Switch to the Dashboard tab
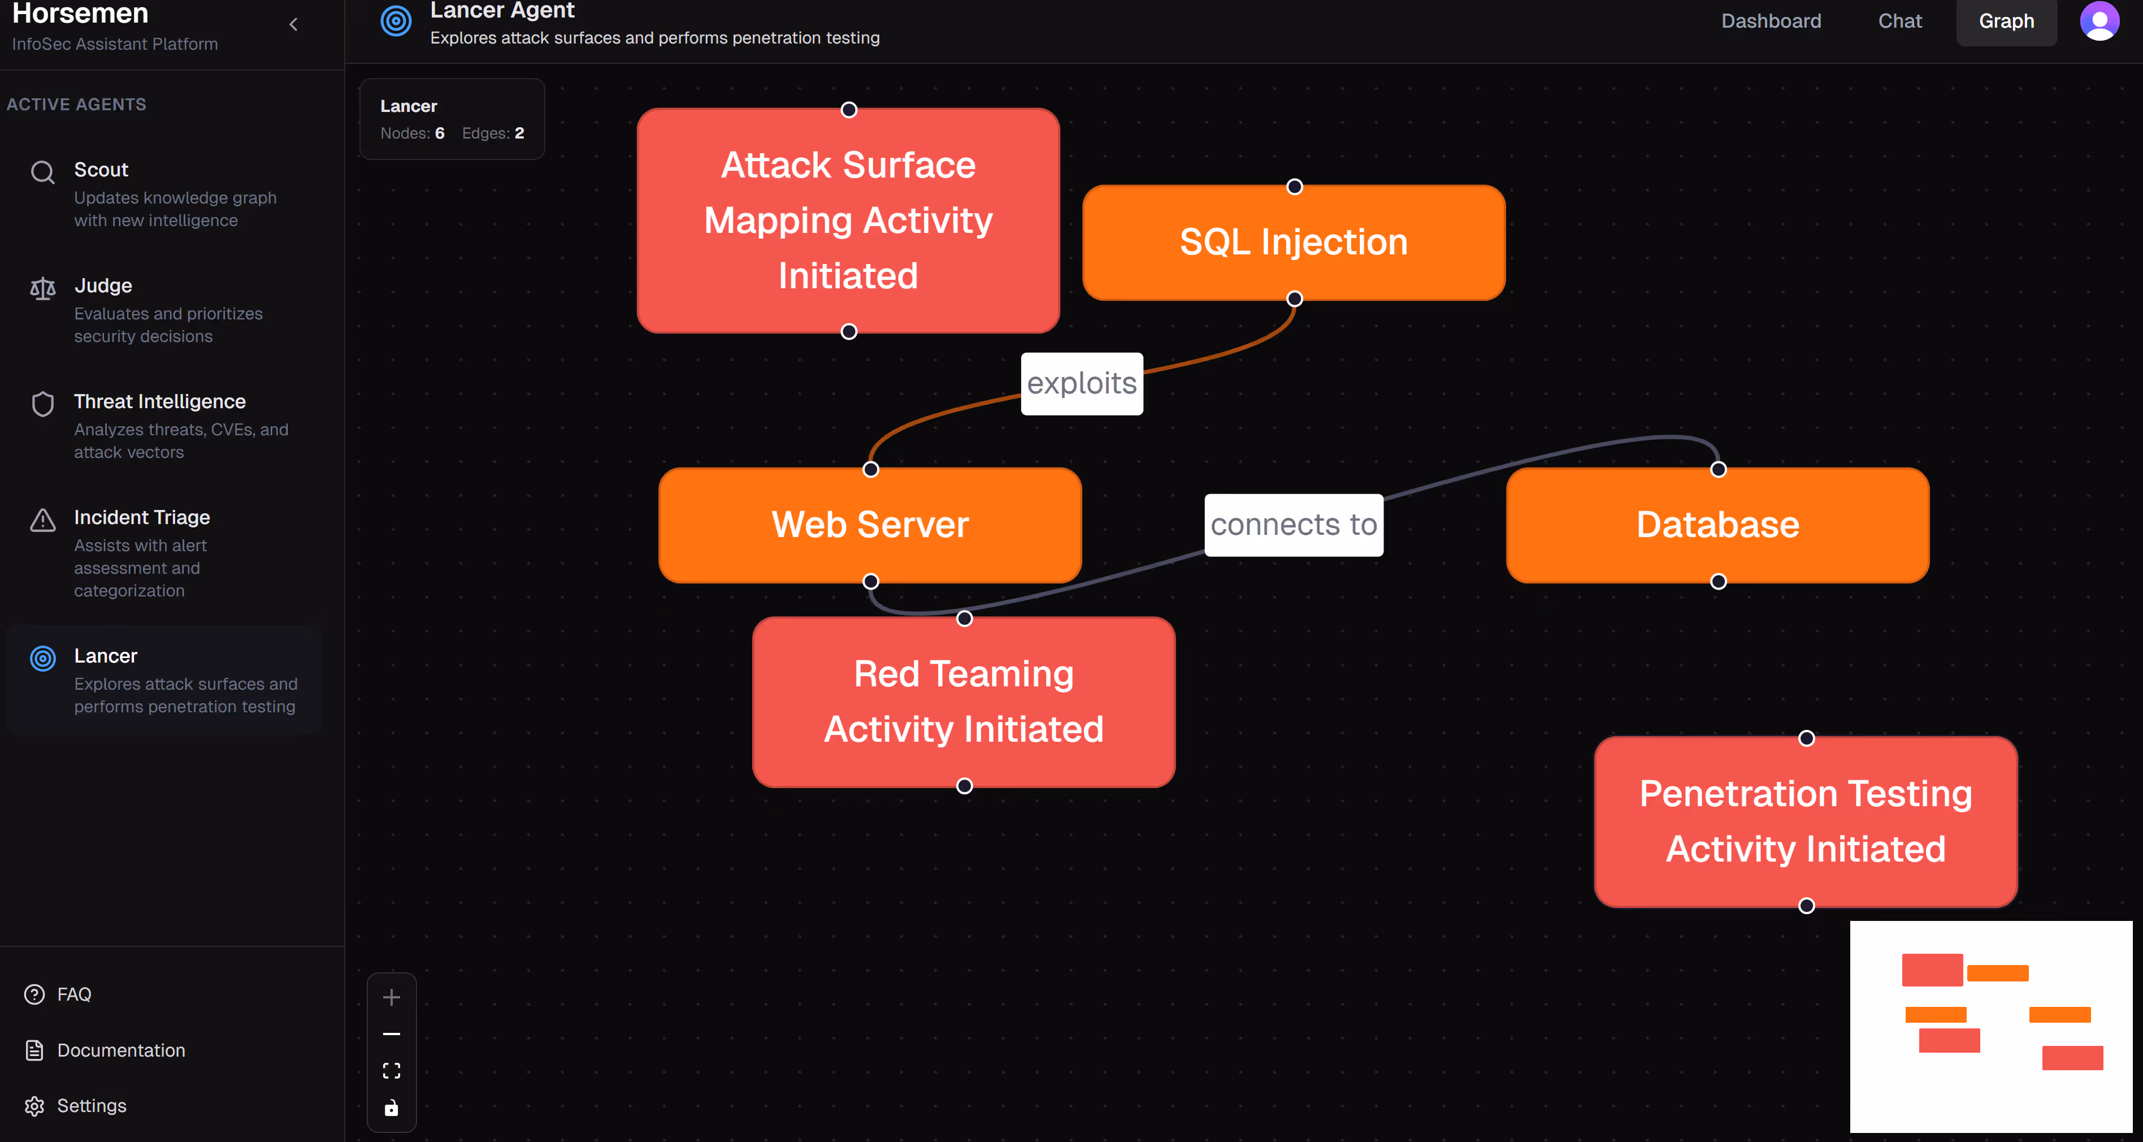This screenshot has width=2143, height=1142. pyautogui.click(x=1771, y=21)
